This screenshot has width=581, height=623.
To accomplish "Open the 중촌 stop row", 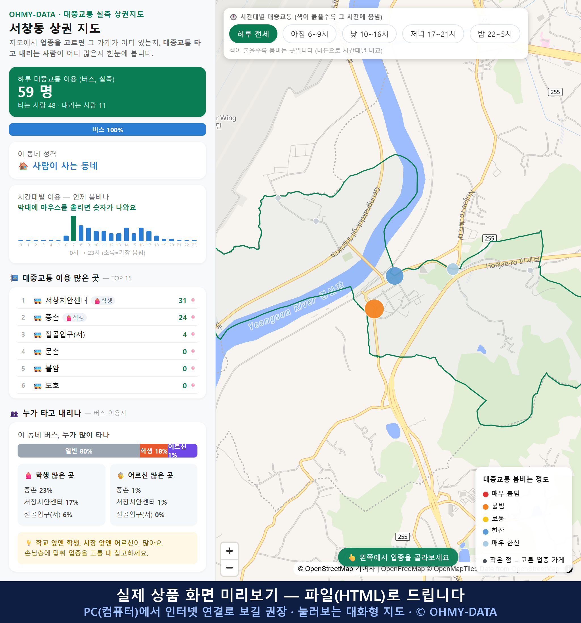I will click(108, 318).
